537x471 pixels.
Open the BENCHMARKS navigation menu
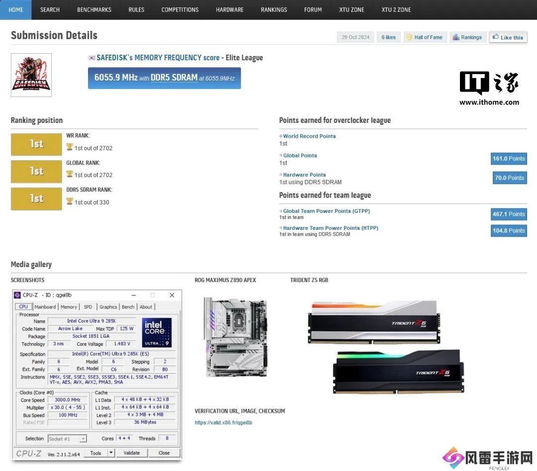94,9
